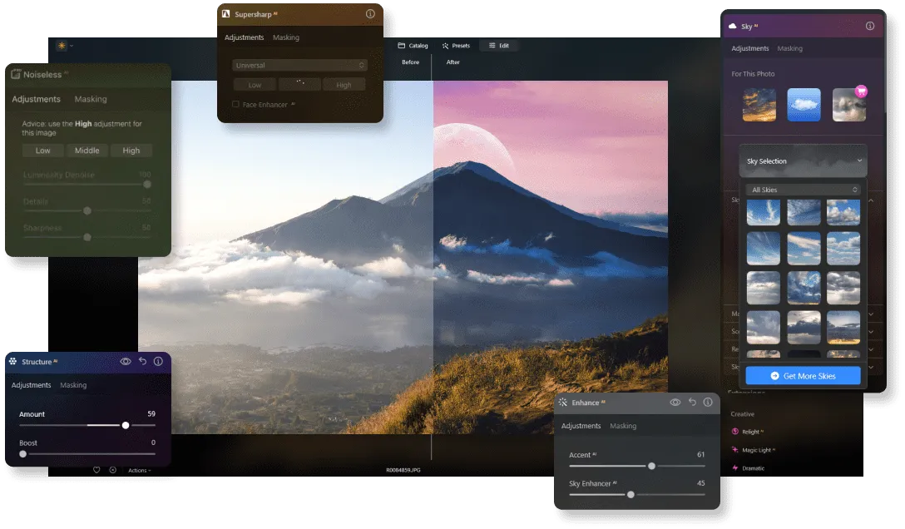This screenshot has width=905, height=529.
Task: Select the Relight creative tool icon
Action: pos(735,432)
